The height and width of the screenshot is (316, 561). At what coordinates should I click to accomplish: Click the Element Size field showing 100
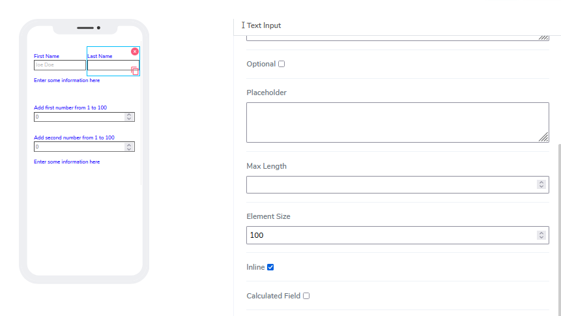391,235
